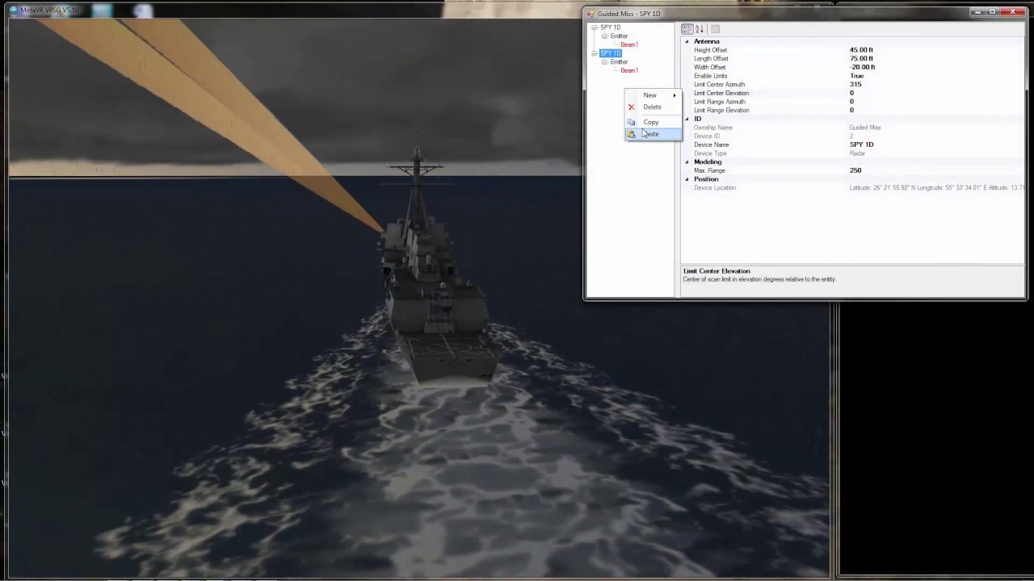Collapse the Antenna property category
The image size is (1034, 581).
tap(687, 41)
